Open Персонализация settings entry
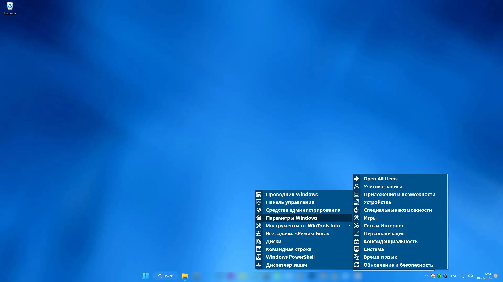Image resolution: width=503 pixels, height=282 pixels. point(384,233)
